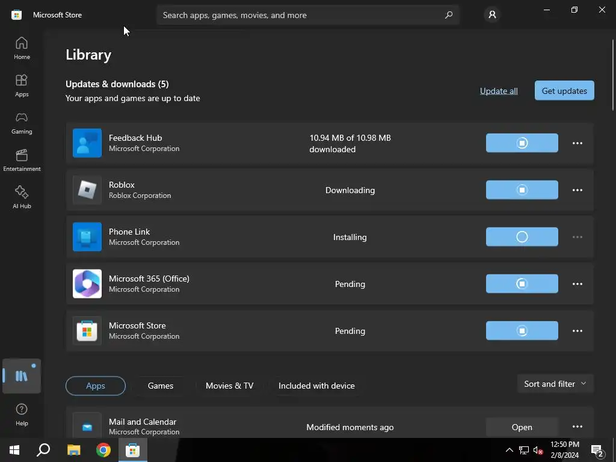Select the Movies & TV filter tab
Screen dimensions: 616x462
[x=229, y=386]
